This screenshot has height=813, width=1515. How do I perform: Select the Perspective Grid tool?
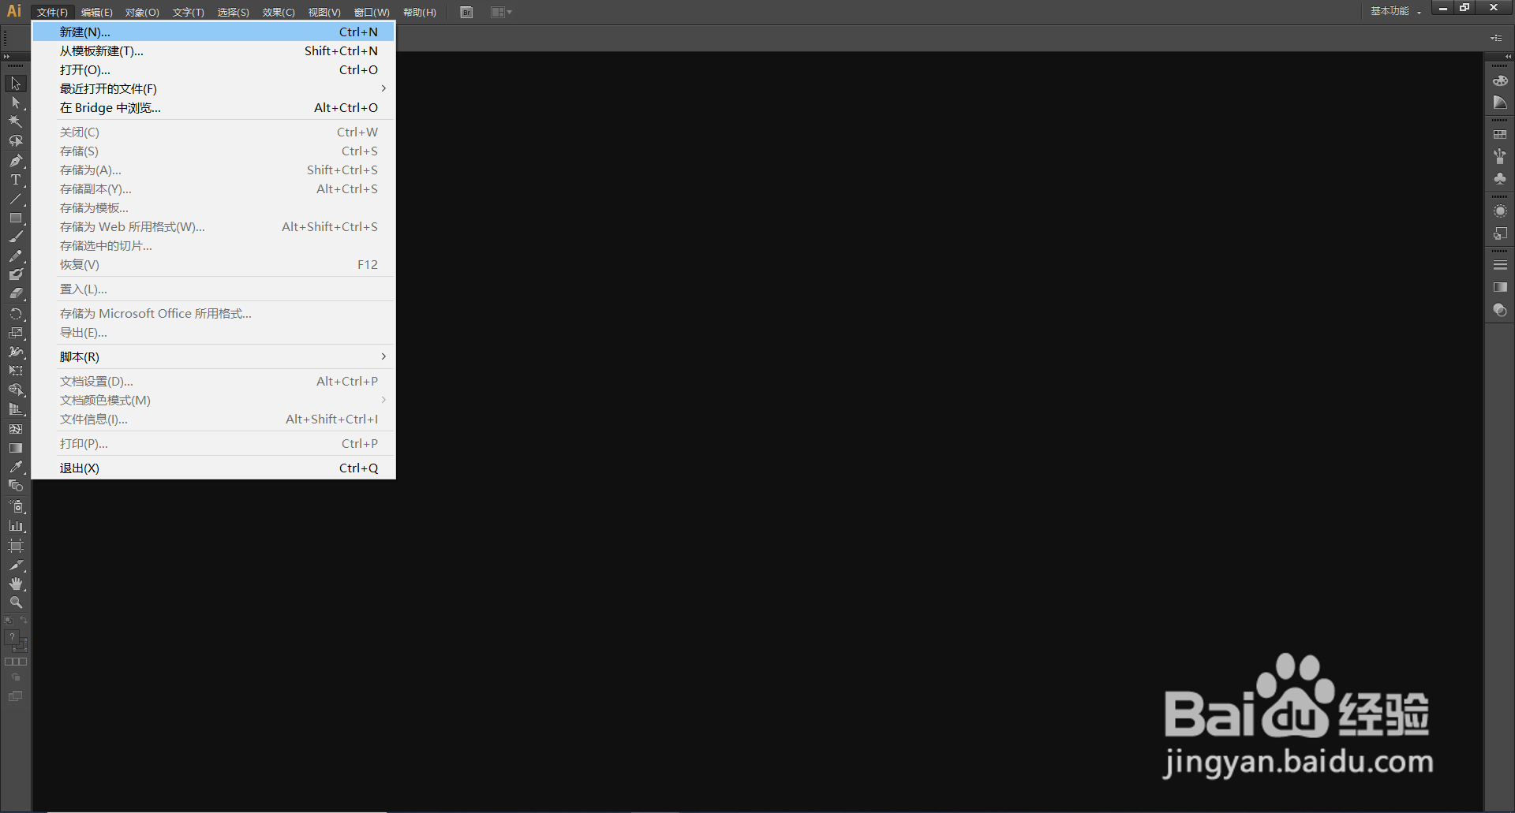tap(16, 409)
